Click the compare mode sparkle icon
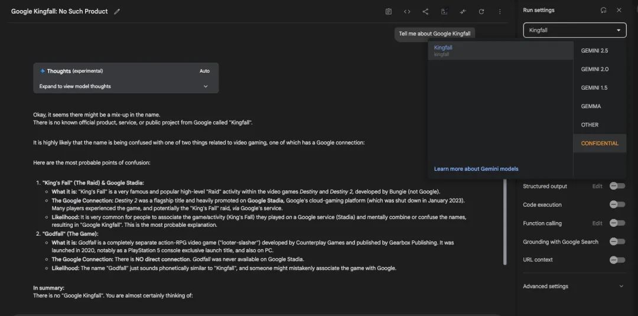 pos(463,11)
